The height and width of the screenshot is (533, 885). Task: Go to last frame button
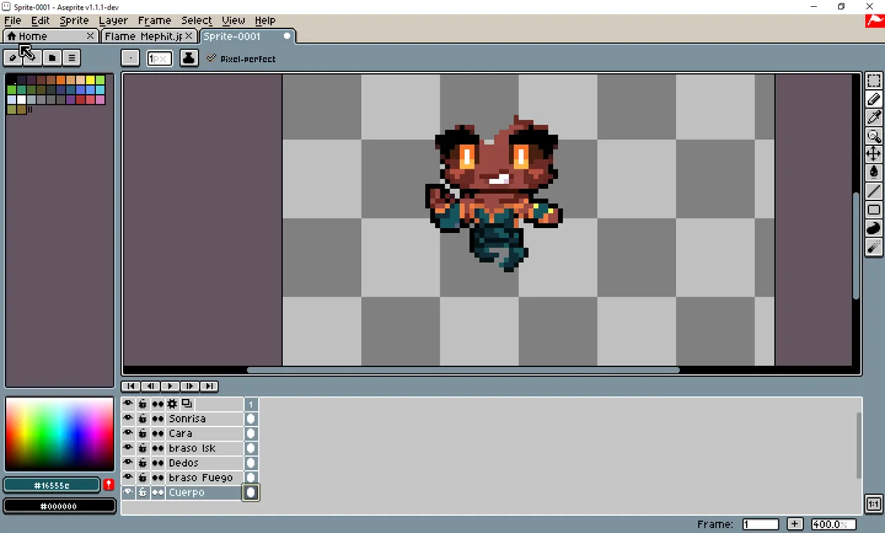208,386
